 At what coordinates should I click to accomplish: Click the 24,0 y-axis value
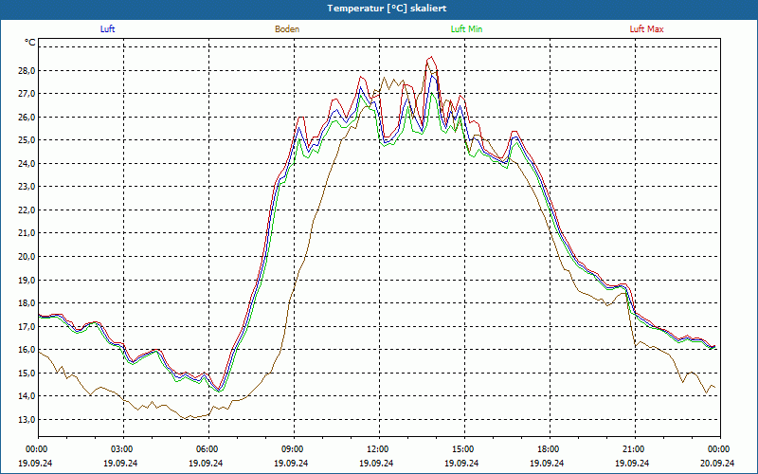[x=27, y=163]
